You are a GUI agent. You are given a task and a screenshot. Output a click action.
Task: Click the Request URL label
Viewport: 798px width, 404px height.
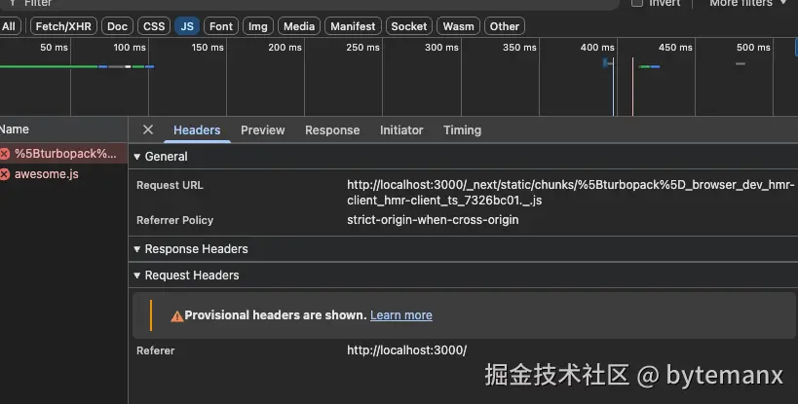point(170,186)
